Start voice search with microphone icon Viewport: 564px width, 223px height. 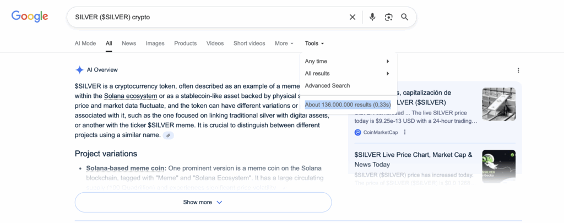pos(372,17)
